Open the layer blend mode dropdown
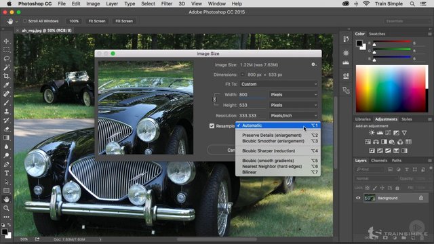Viewport: 434px width, 244px height. coord(376,178)
